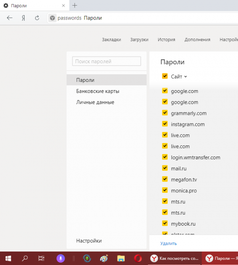238x265 pixels.
Task: Focus the Поиск паролей search field
Action: click(x=107, y=61)
